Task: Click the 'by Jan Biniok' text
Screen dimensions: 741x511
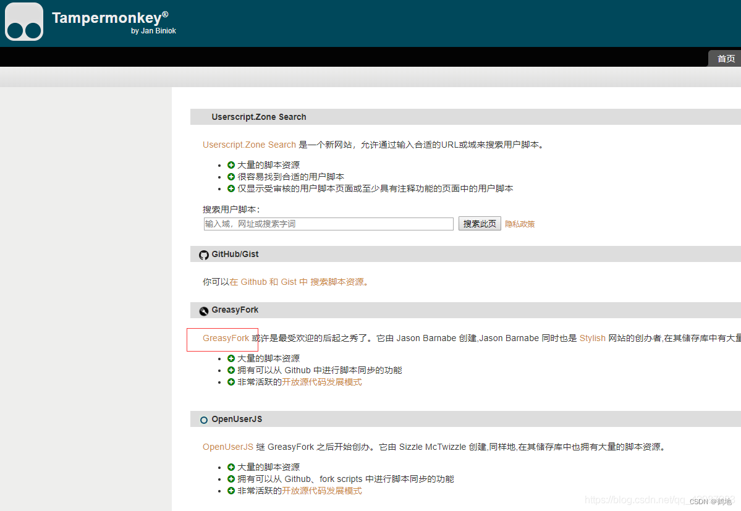Action: tap(153, 31)
